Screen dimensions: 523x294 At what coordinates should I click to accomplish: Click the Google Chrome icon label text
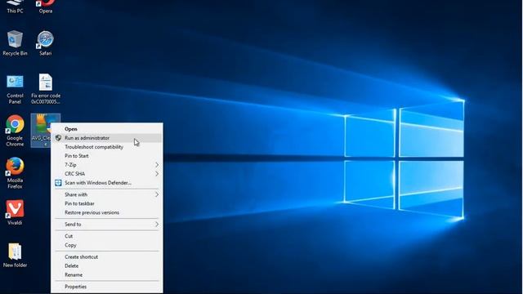click(x=15, y=141)
